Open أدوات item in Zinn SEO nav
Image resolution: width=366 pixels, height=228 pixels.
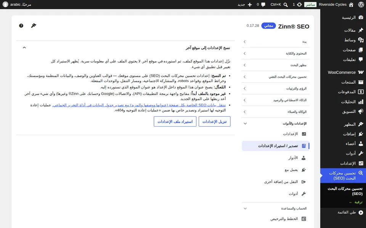(276, 193)
